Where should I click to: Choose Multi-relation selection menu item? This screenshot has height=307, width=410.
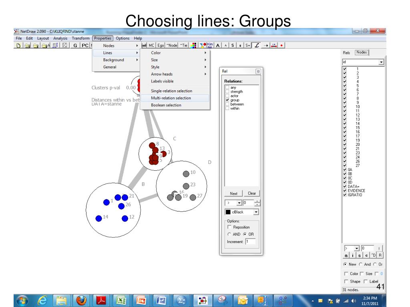point(175,98)
